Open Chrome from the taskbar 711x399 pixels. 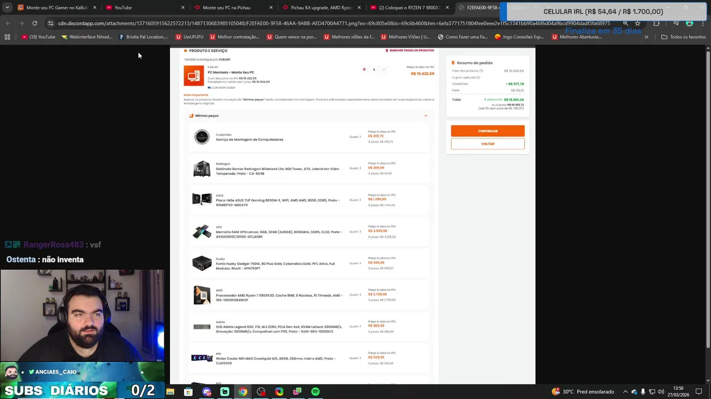click(243, 392)
